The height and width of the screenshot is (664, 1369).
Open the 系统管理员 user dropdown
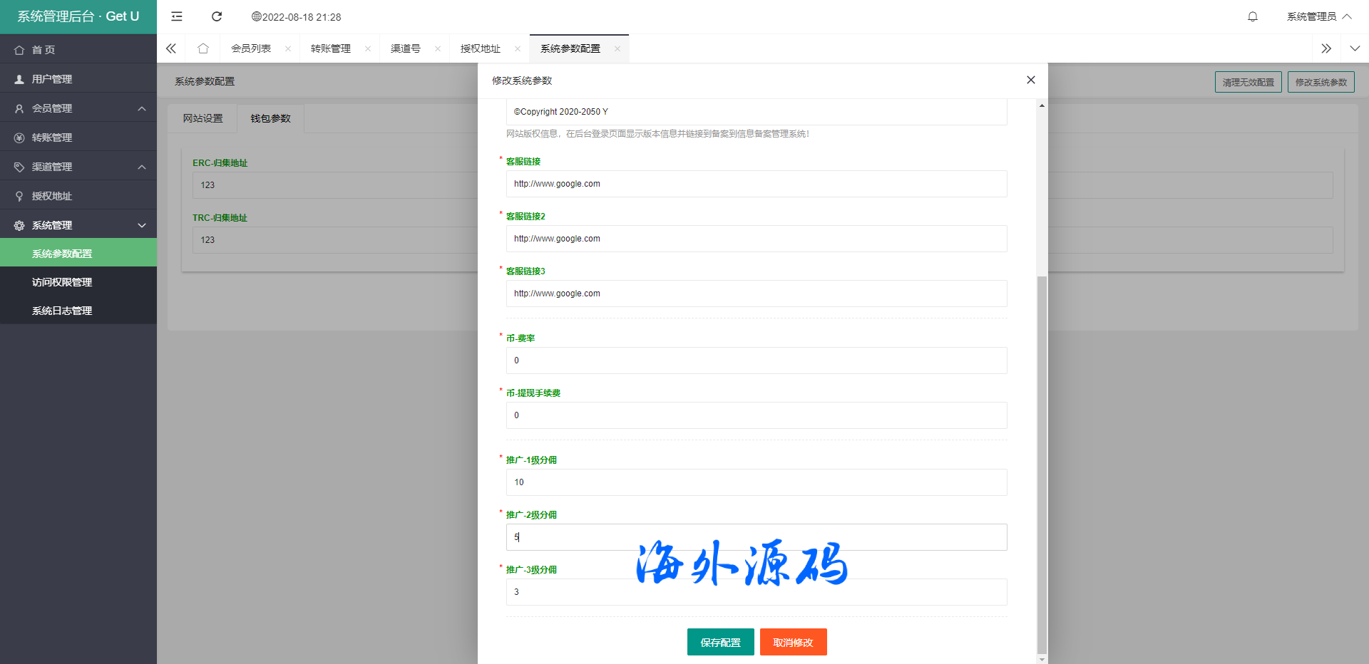pyautogui.click(x=1318, y=16)
